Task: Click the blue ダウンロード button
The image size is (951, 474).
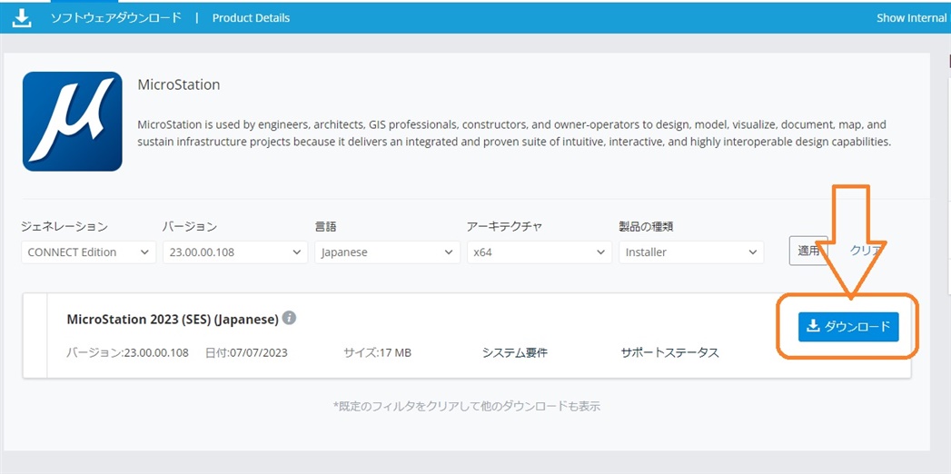Action: coord(847,327)
